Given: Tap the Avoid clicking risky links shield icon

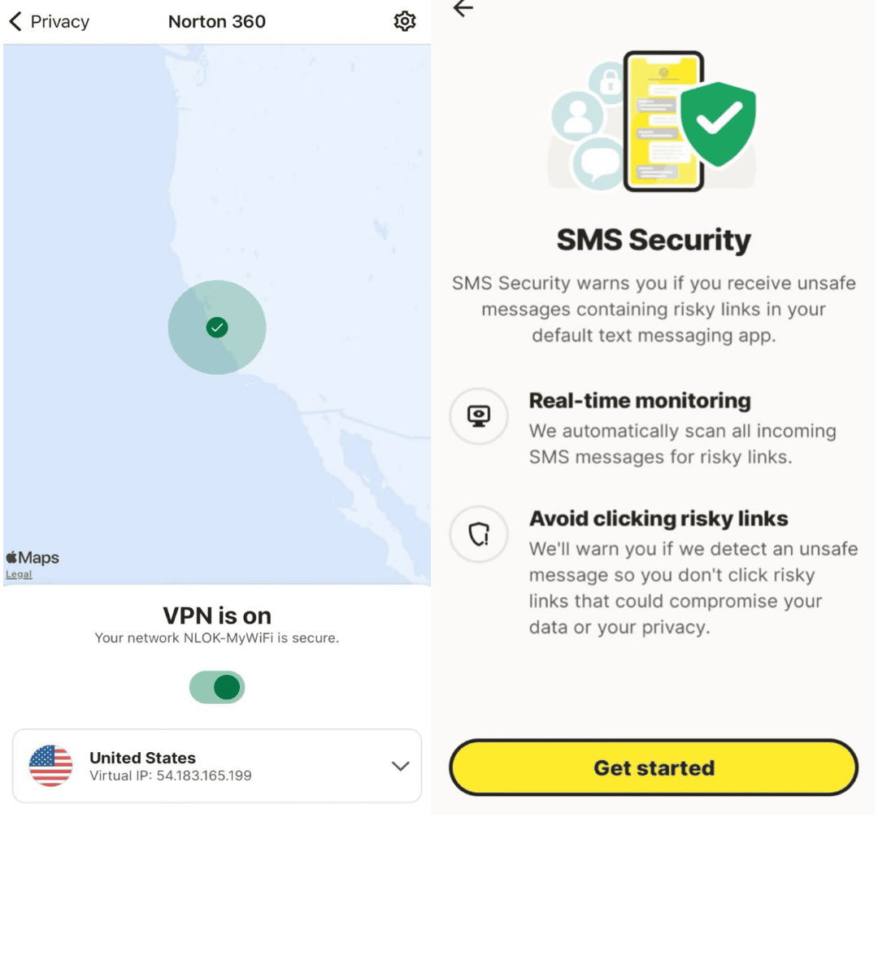Looking at the screenshot, I should 479,534.
